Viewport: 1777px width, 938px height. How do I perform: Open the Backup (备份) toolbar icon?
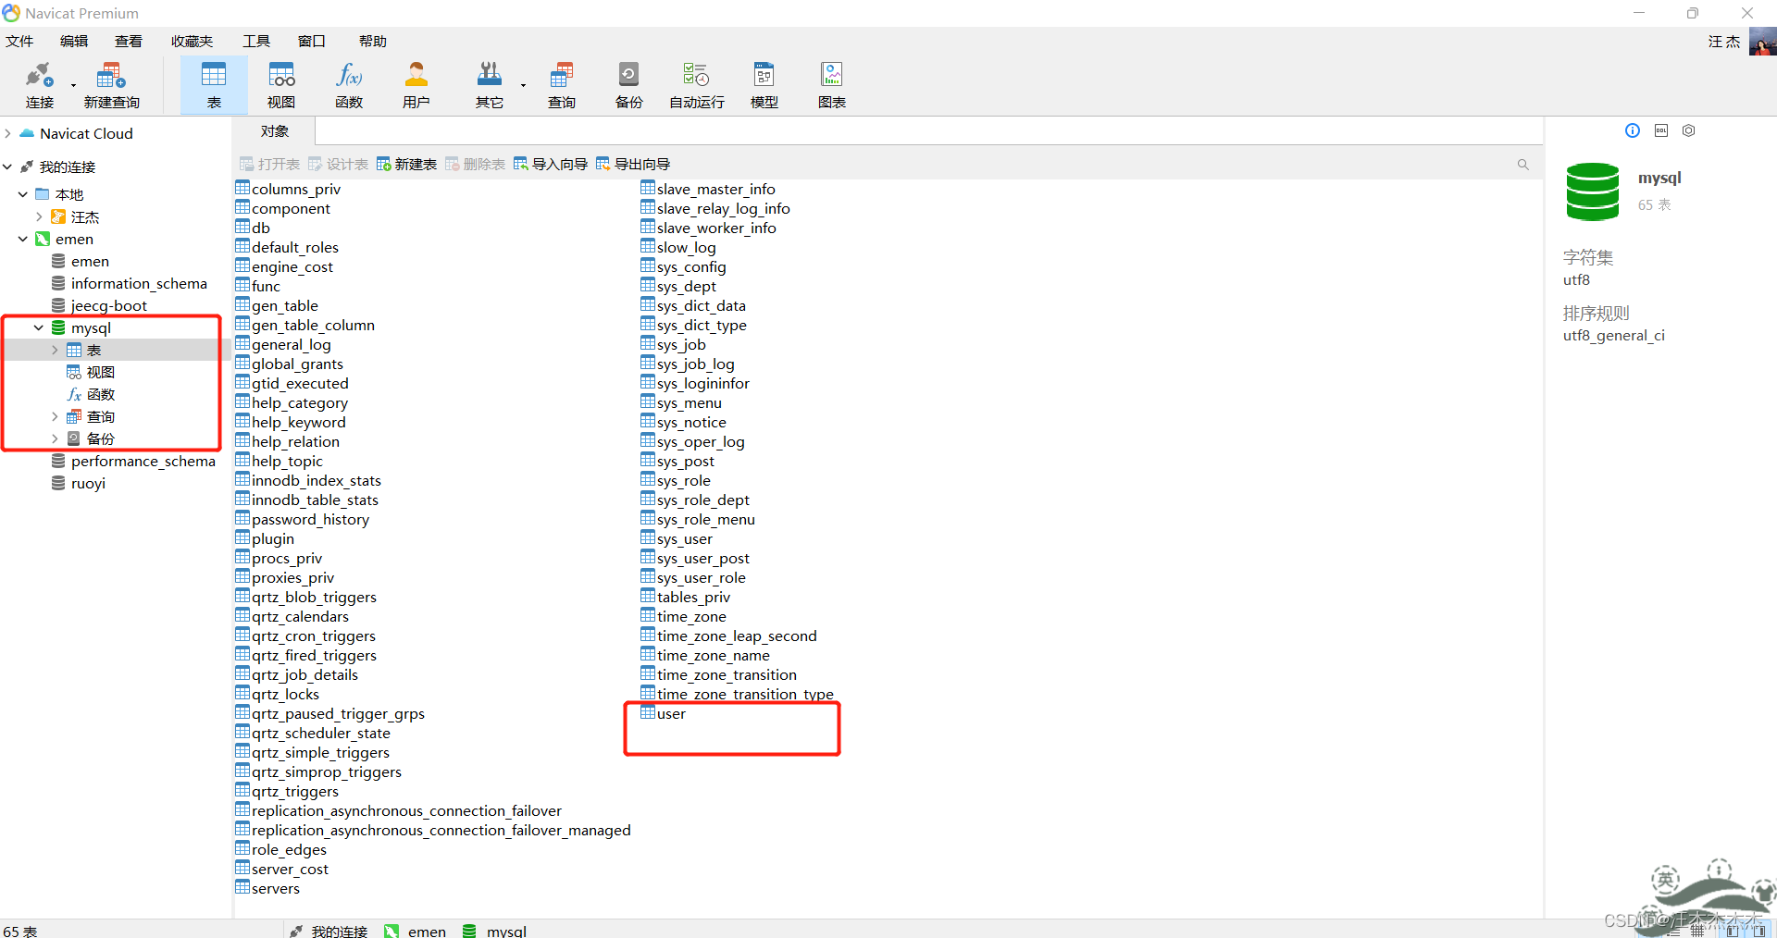coord(629,75)
